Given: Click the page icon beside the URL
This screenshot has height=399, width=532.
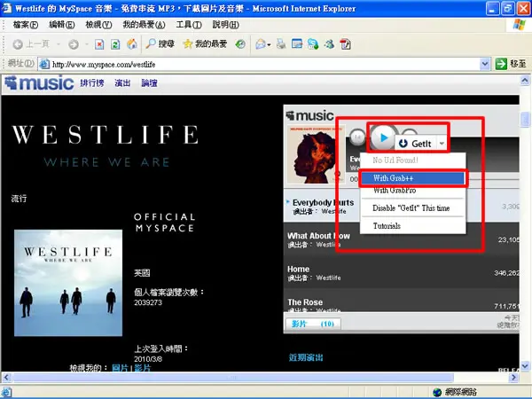Looking at the screenshot, I should 44,64.
